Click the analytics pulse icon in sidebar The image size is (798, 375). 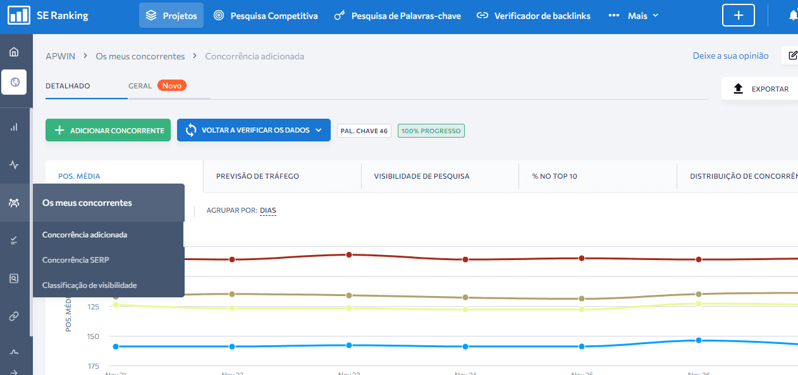(x=14, y=164)
